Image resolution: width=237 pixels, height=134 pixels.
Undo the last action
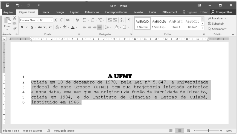pos(17,5)
